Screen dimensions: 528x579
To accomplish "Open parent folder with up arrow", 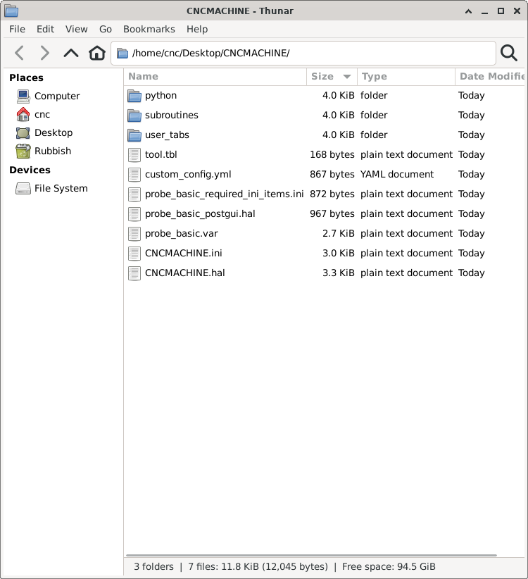I will pyautogui.click(x=71, y=53).
